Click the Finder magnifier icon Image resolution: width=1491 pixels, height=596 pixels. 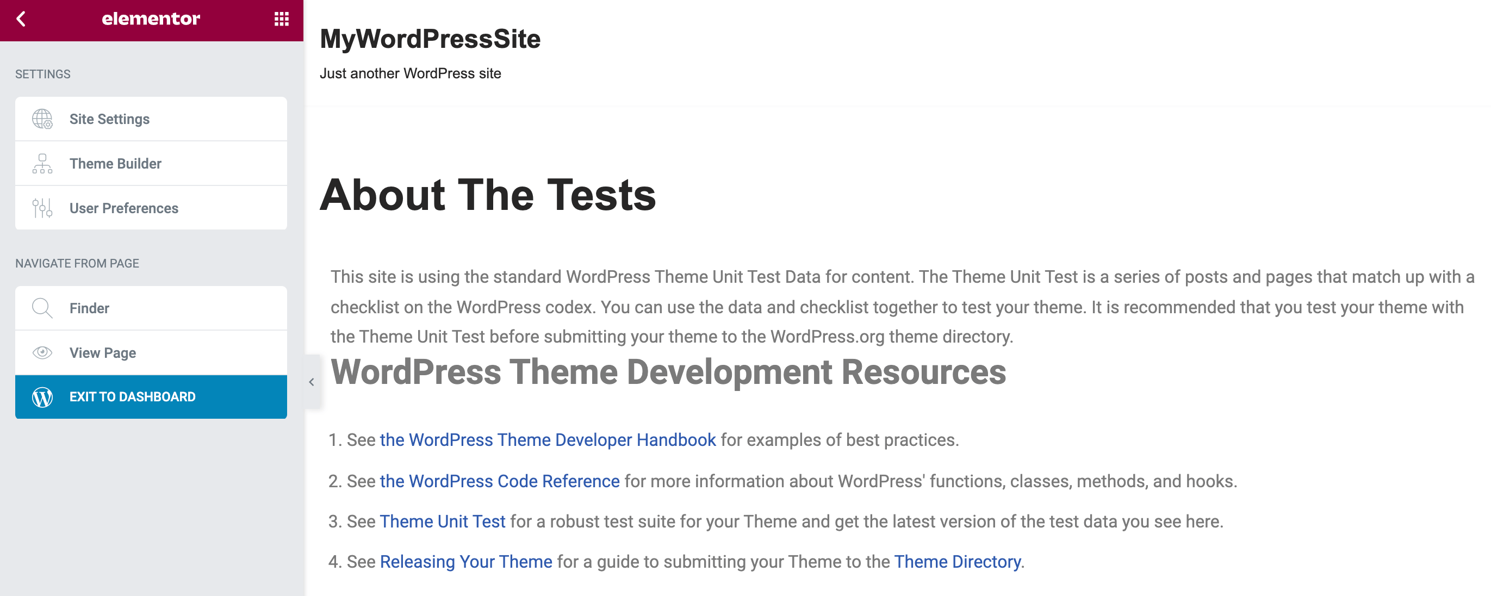tap(42, 308)
